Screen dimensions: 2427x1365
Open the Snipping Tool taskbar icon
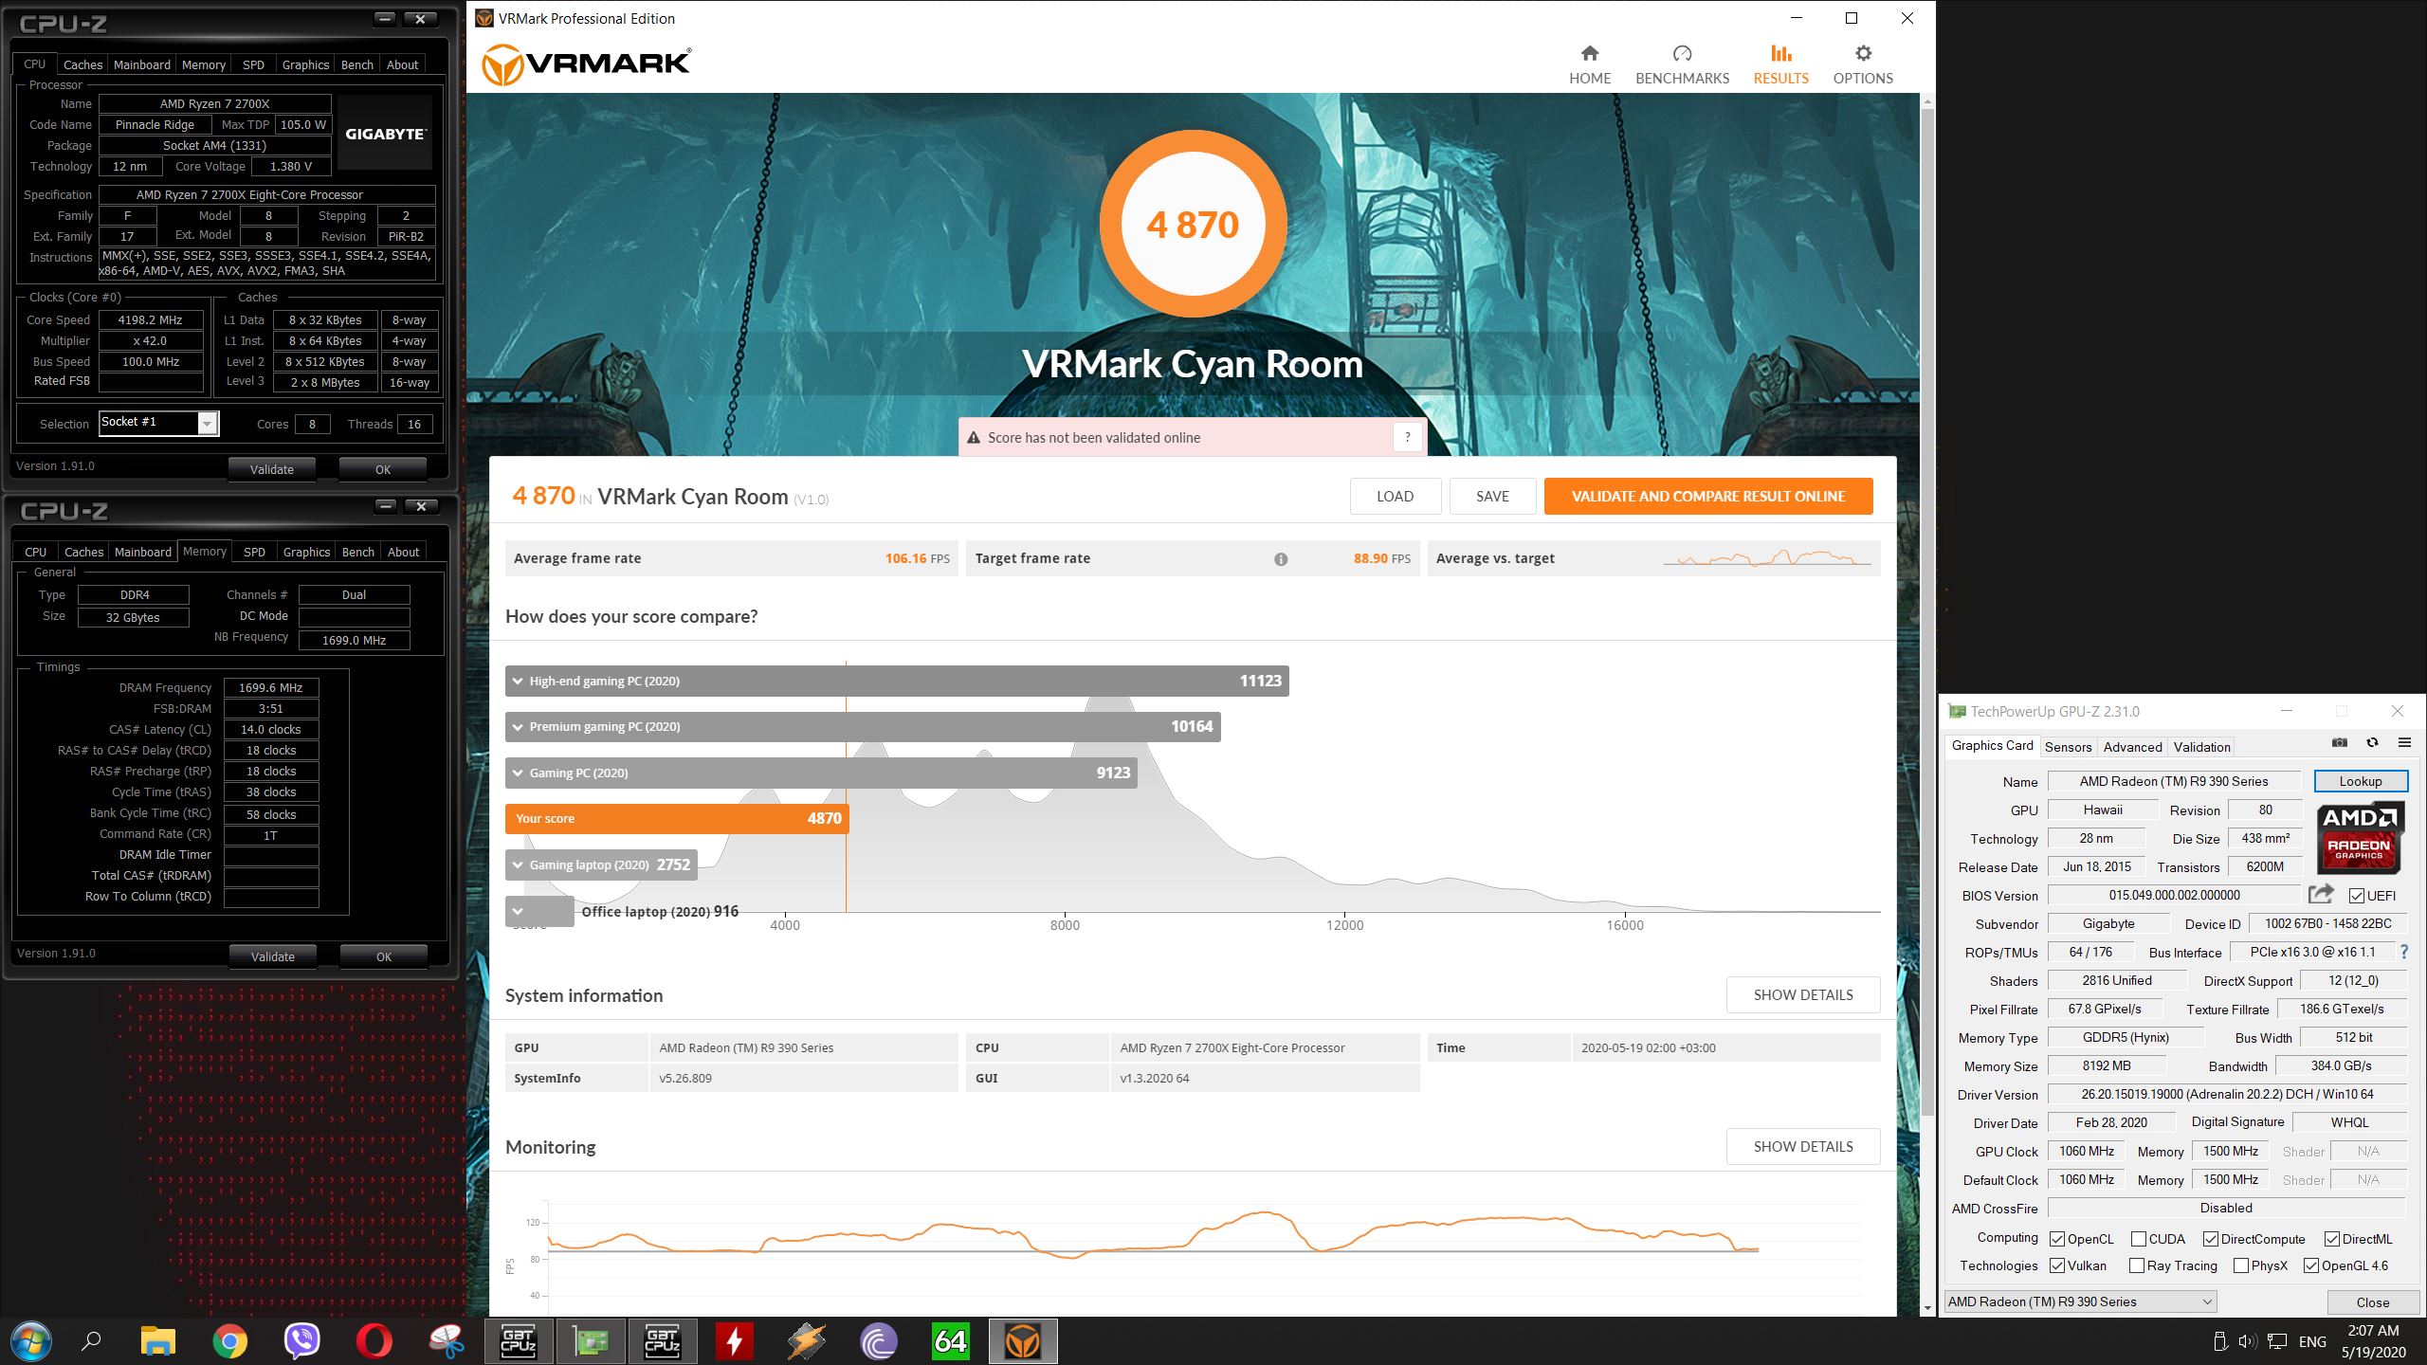pos(446,1341)
